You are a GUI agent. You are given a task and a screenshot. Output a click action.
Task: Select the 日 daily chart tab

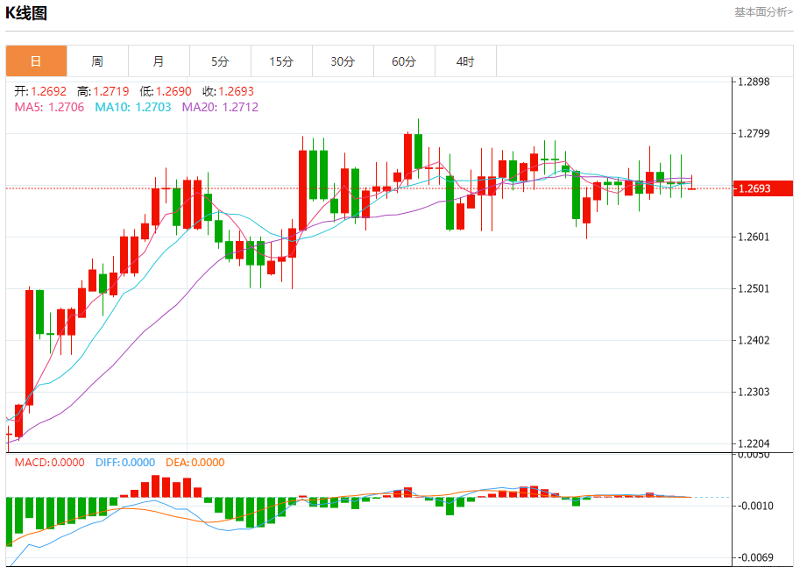[x=36, y=61]
